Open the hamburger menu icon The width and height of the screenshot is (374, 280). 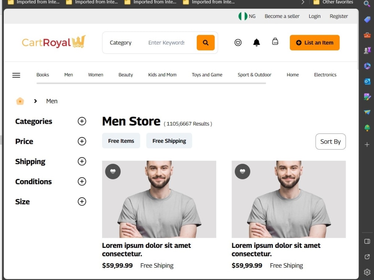click(16, 75)
